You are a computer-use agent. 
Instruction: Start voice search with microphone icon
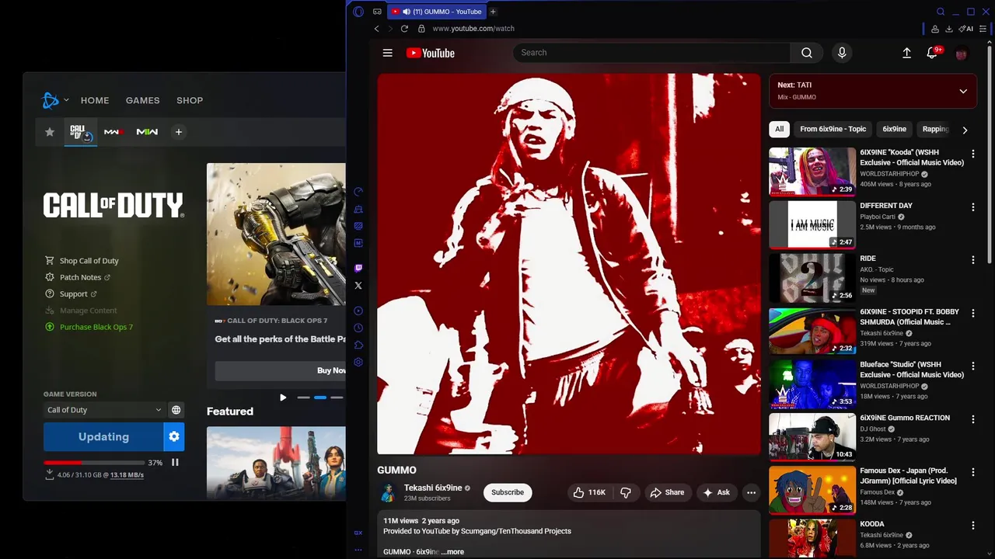click(842, 53)
